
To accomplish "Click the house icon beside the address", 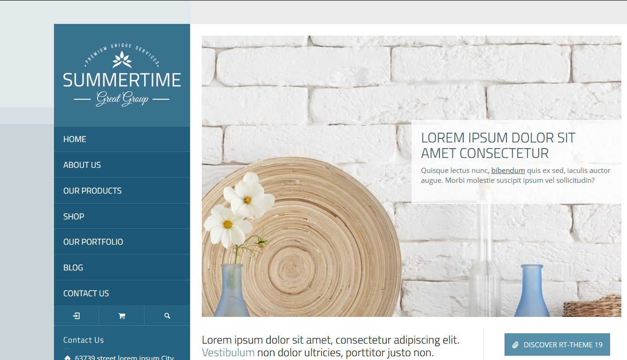I will coord(68,358).
